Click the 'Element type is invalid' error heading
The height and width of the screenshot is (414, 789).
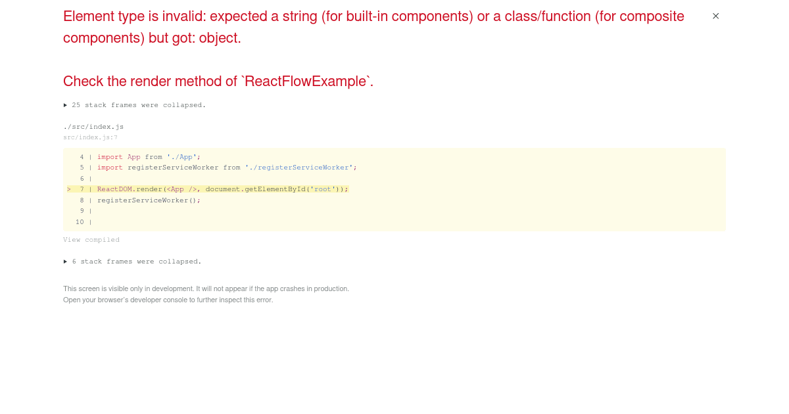373,27
